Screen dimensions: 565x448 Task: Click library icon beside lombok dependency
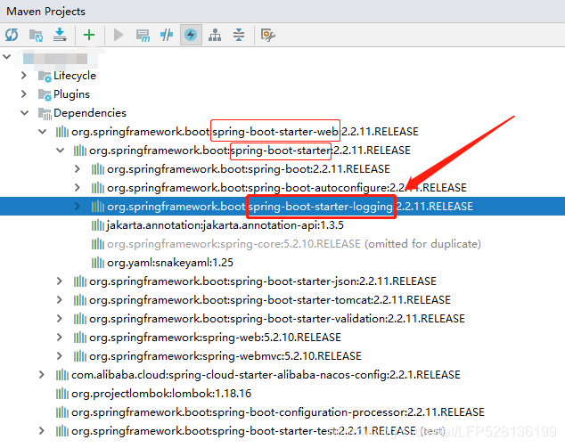(x=62, y=394)
